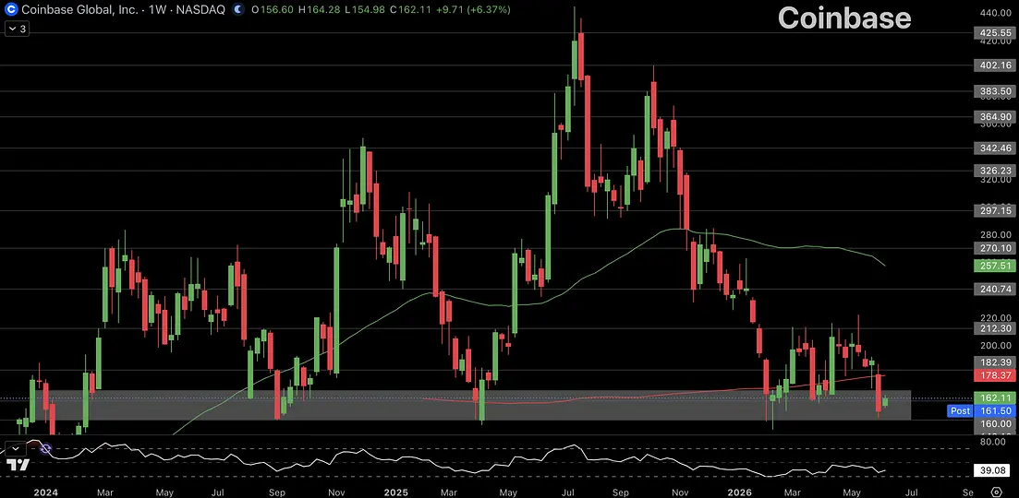Click the 212.30 price level label
This screenshot has height=498, width=1019.
pos(993,328)
